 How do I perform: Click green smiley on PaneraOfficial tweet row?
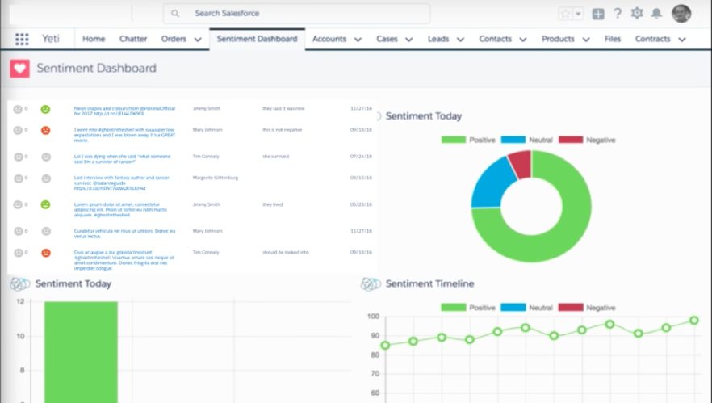pos(45,109)
